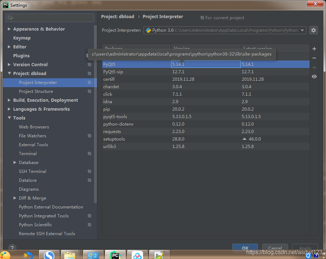Select Plugins in settings tree
Viewport: 326px width, 259px height.
click(x=21, y=56)
